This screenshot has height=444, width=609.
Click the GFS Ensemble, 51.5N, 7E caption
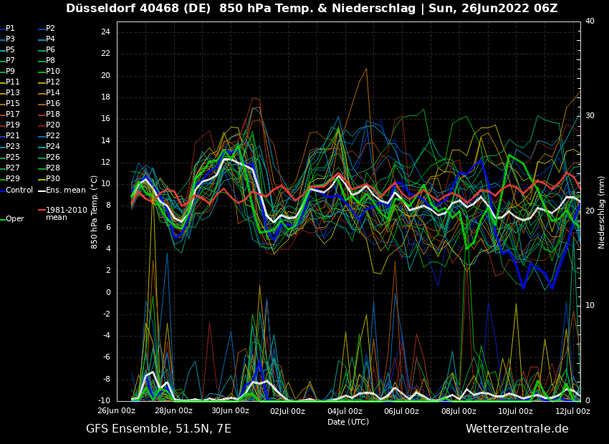(158, 429)
